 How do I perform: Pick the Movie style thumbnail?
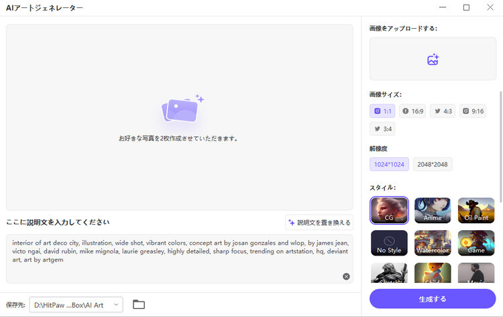click(x=476, y=273)
